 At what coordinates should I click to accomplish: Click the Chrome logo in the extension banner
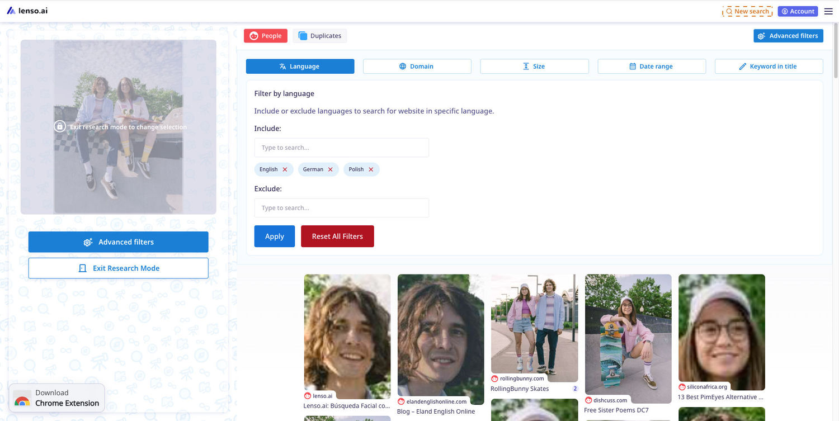(22, 401)
